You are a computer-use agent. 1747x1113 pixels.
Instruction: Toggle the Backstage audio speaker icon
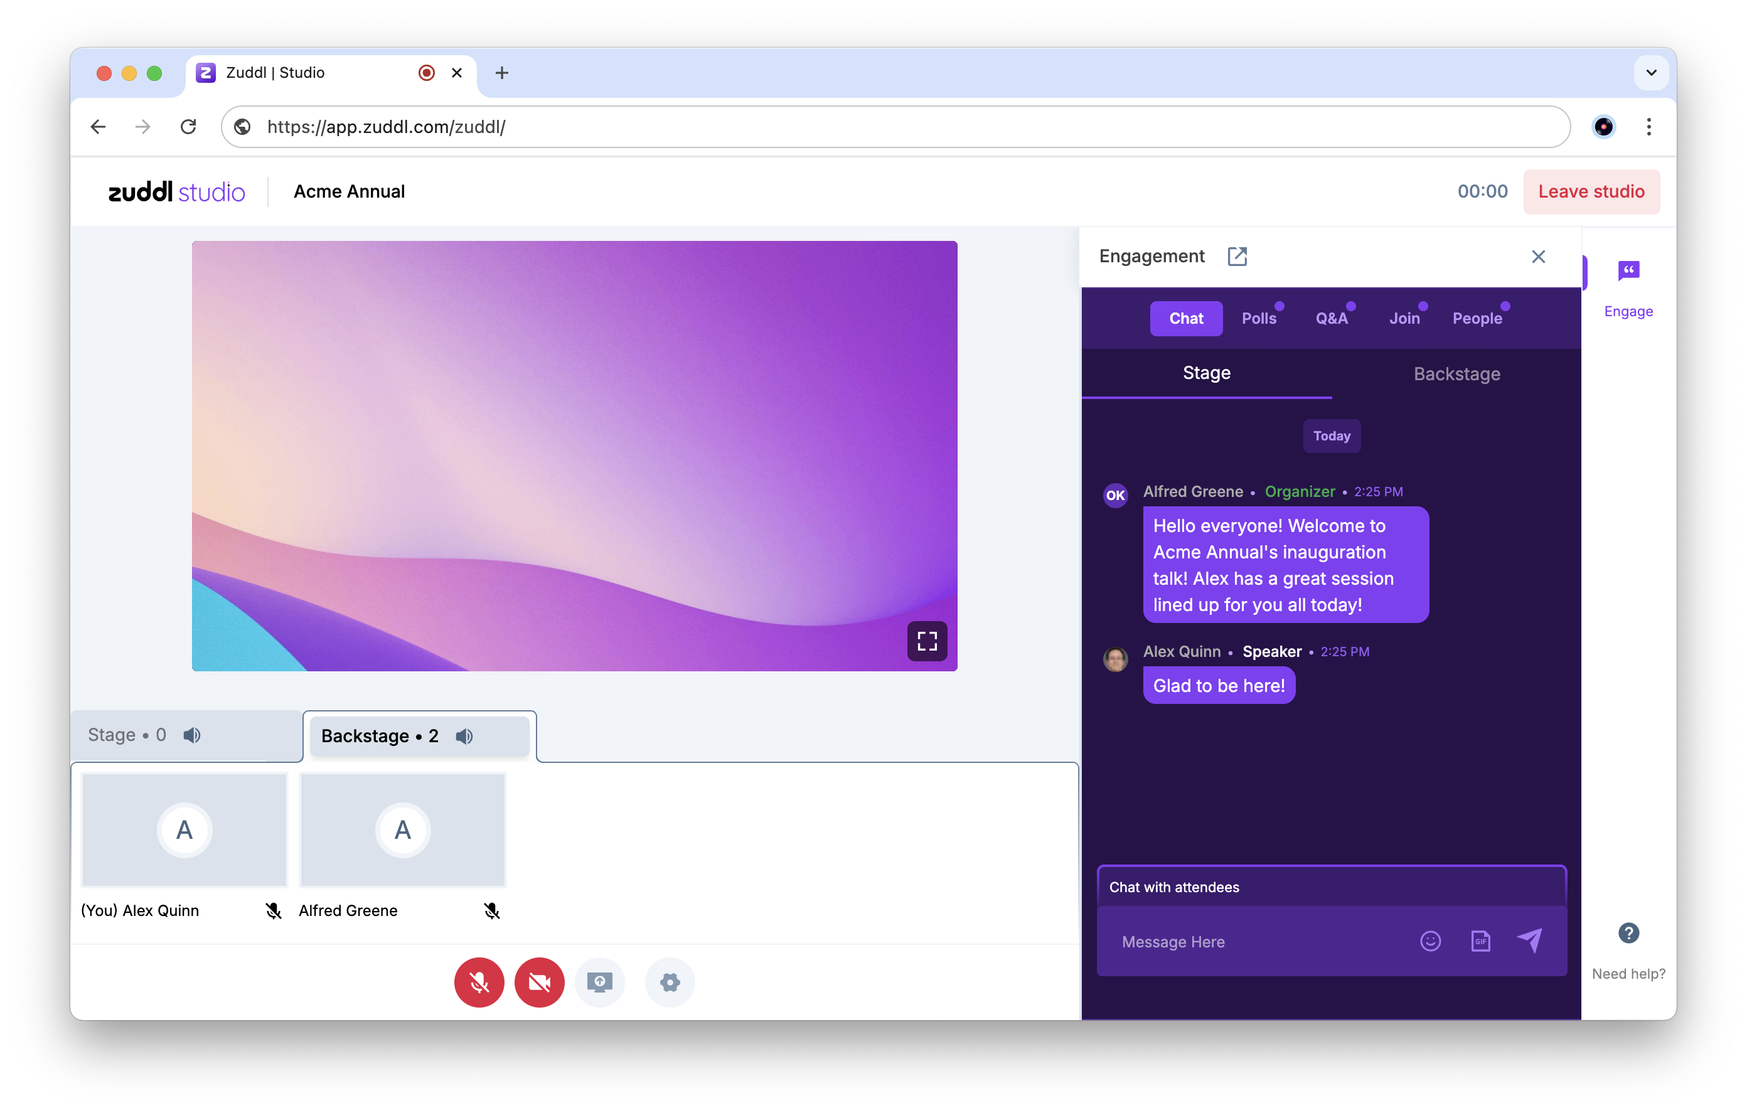[464, 737]
